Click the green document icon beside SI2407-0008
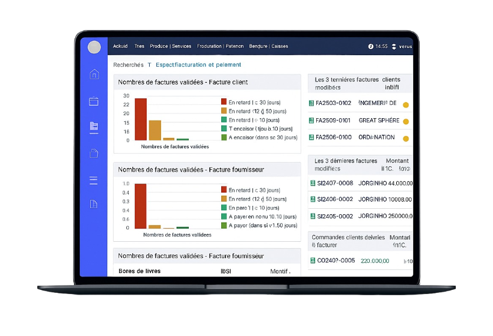The height and width of the screenshot is (336, 493). click(312, 183)
